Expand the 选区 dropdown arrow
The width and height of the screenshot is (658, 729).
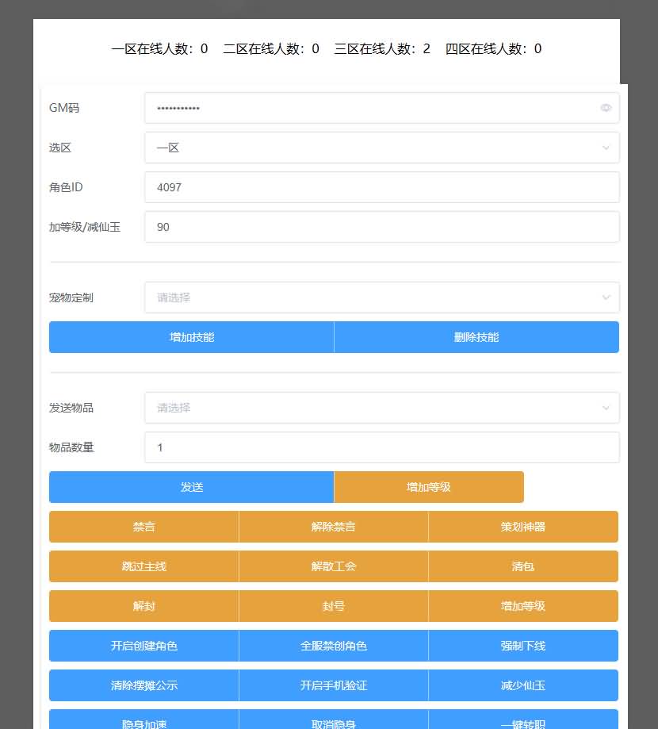(606, 148)
